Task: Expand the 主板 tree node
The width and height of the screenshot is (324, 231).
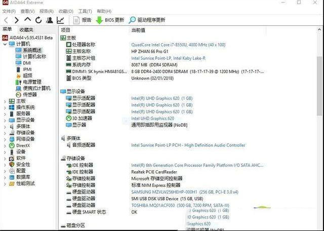Action: (5, 101)
